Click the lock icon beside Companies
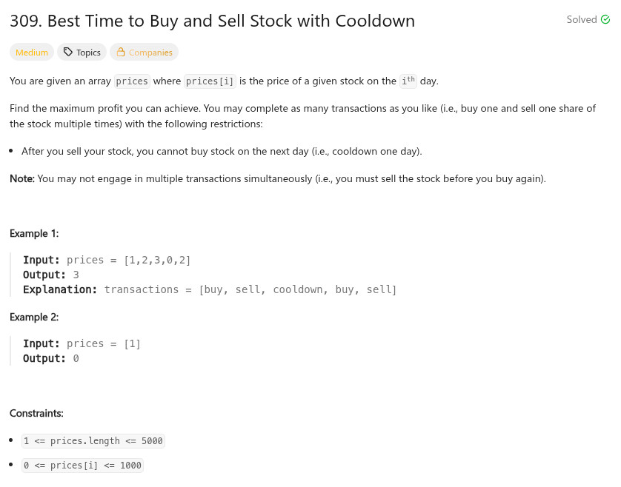Viewport: 621px width, 487px height. coord(121,53)
